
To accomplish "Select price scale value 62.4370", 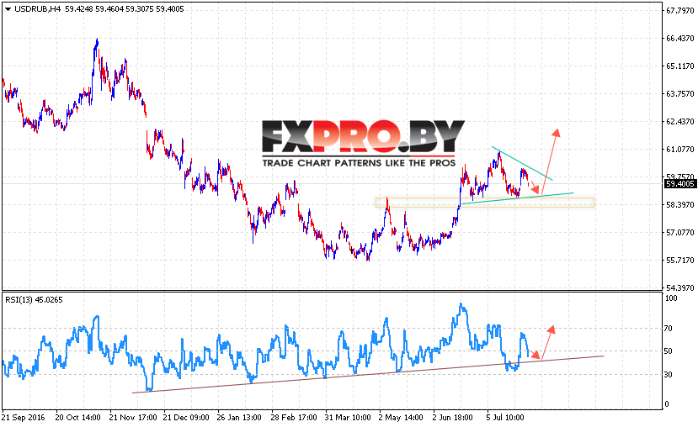I will click(679, 121).
